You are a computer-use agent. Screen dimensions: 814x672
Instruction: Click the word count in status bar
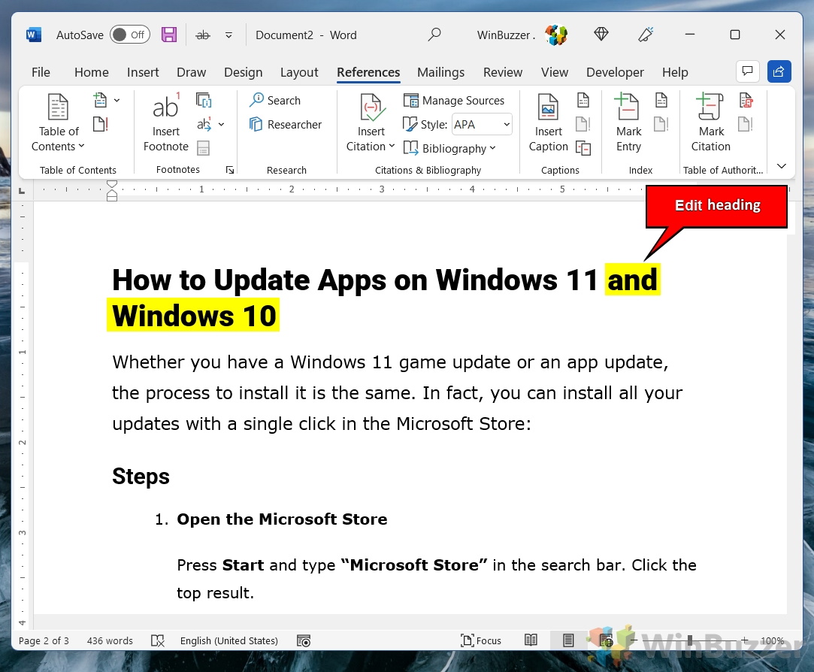point(110,640)
